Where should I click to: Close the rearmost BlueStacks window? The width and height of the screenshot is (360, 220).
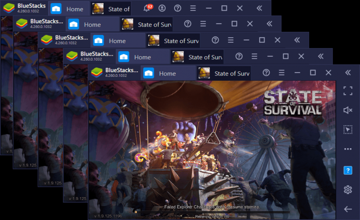(240, 9)
